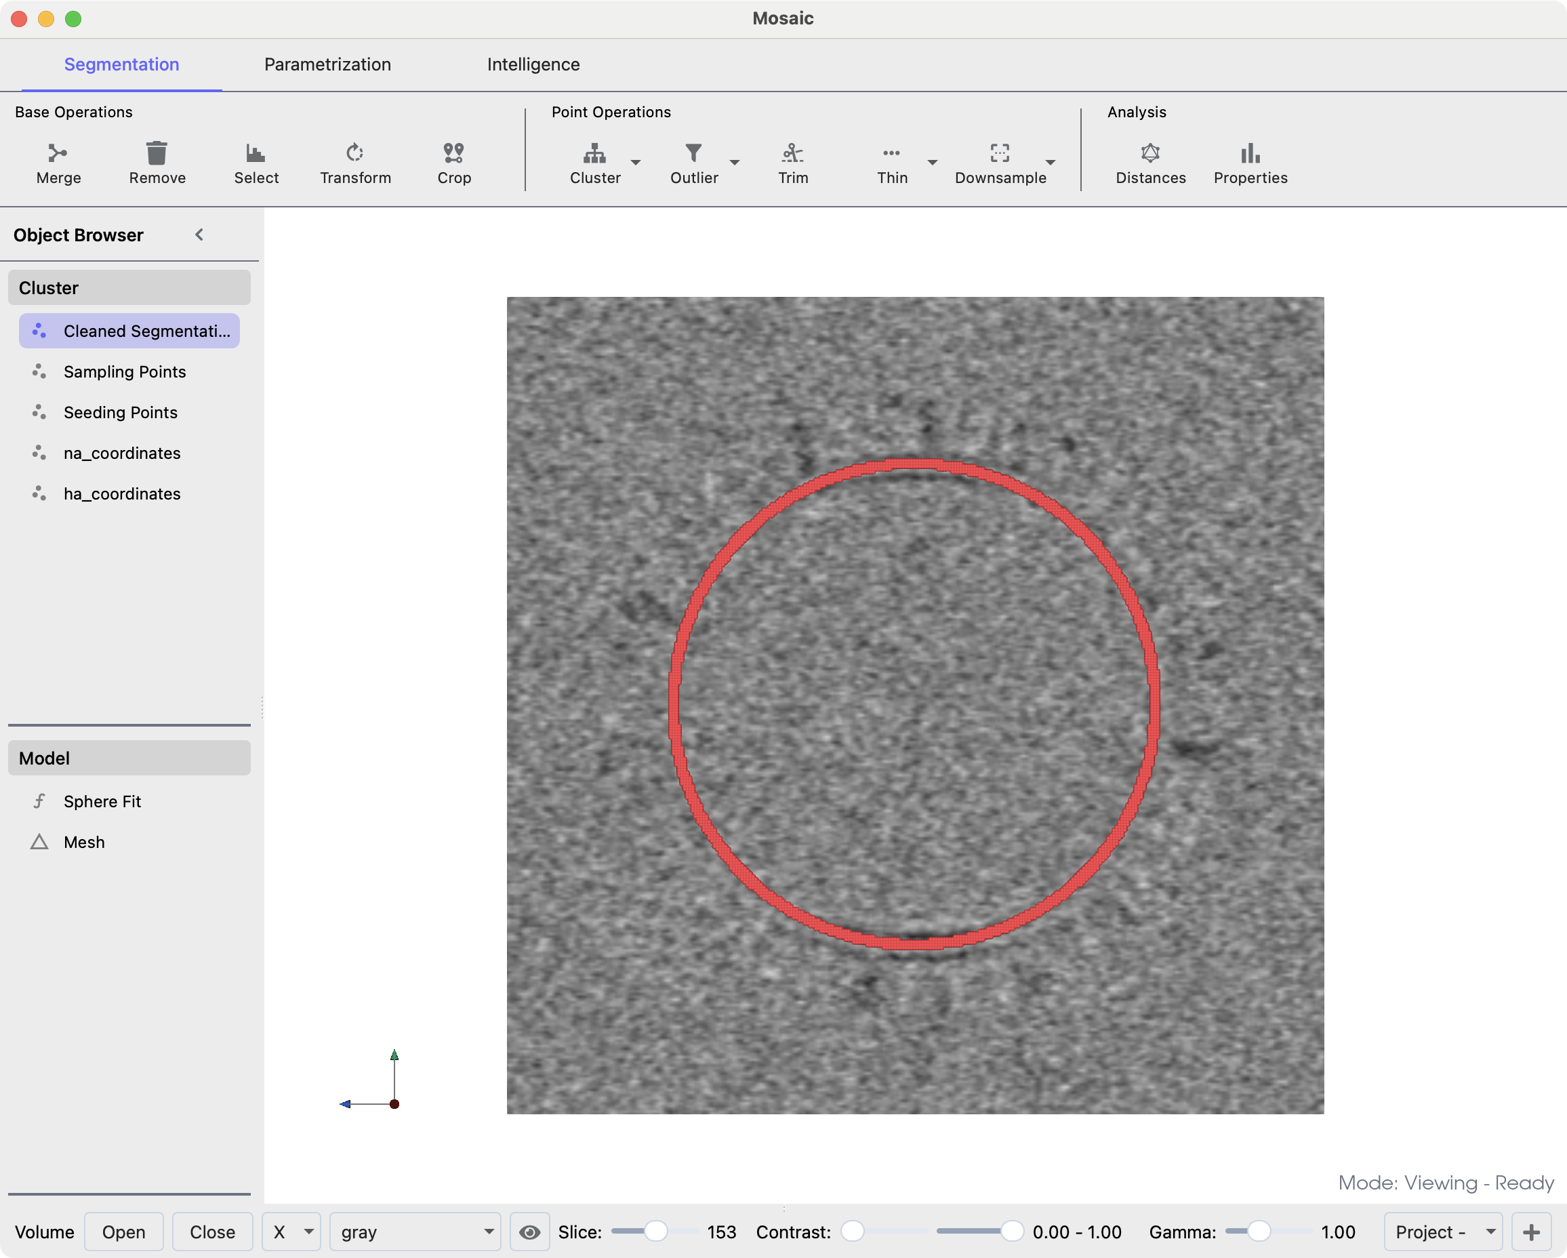
Task: Click the Remove trash icon
Action: [x=157, y=153]
